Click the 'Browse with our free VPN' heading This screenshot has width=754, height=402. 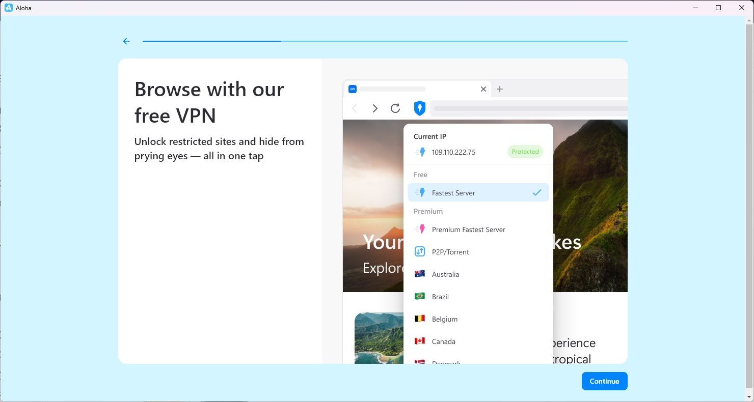coord(209,102)
